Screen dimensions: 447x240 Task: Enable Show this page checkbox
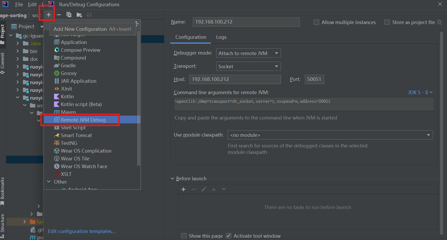coord(184,236)
